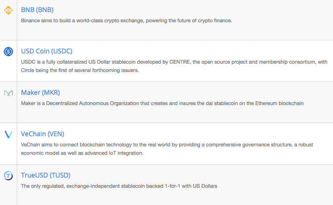Viewport: 333px width, 205px height.
Task: Click the Maker MKR logo icon
Action: (x=8, y=93)
